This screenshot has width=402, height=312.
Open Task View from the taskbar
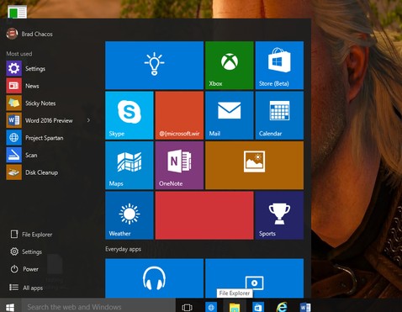[187, 307]
